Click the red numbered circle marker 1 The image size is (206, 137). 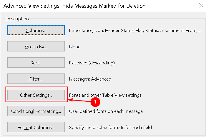95,102
